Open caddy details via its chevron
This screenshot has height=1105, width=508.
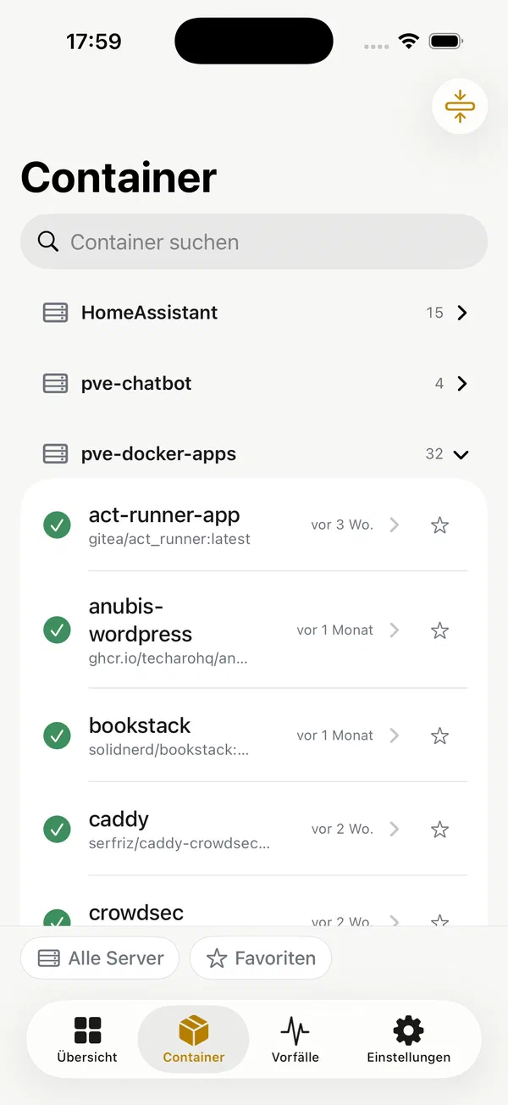click(394, 830)
